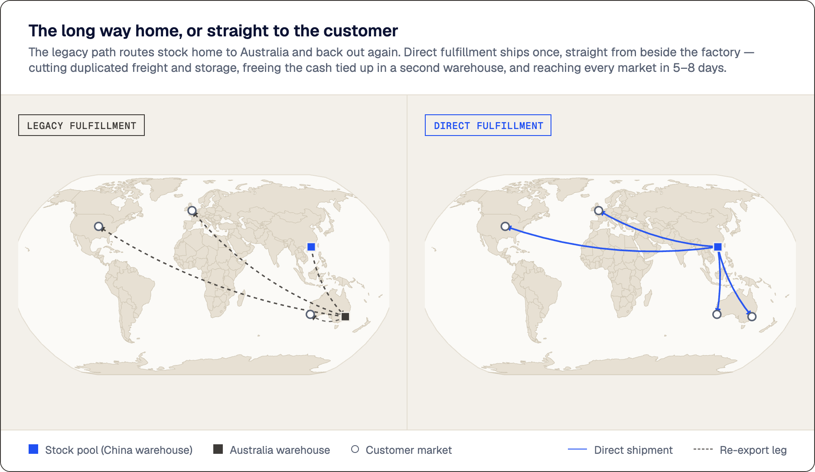Click the DIRECT FULFILLMENT label box

488,125
